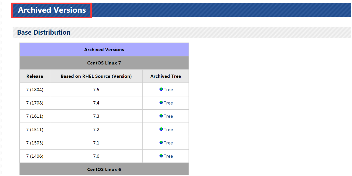Open the Tree link for release 7 (1503)
Image resolution: width=352 pixels, height=176 pixels.
[168, 143]
